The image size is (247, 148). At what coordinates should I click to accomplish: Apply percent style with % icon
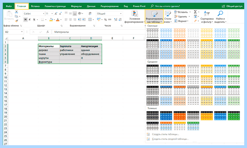click(x=105, y=20)
